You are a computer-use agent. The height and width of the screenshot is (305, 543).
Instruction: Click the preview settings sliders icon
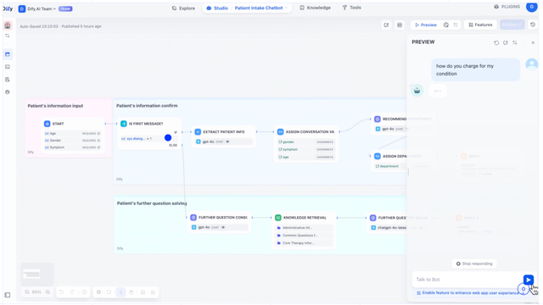515,42
